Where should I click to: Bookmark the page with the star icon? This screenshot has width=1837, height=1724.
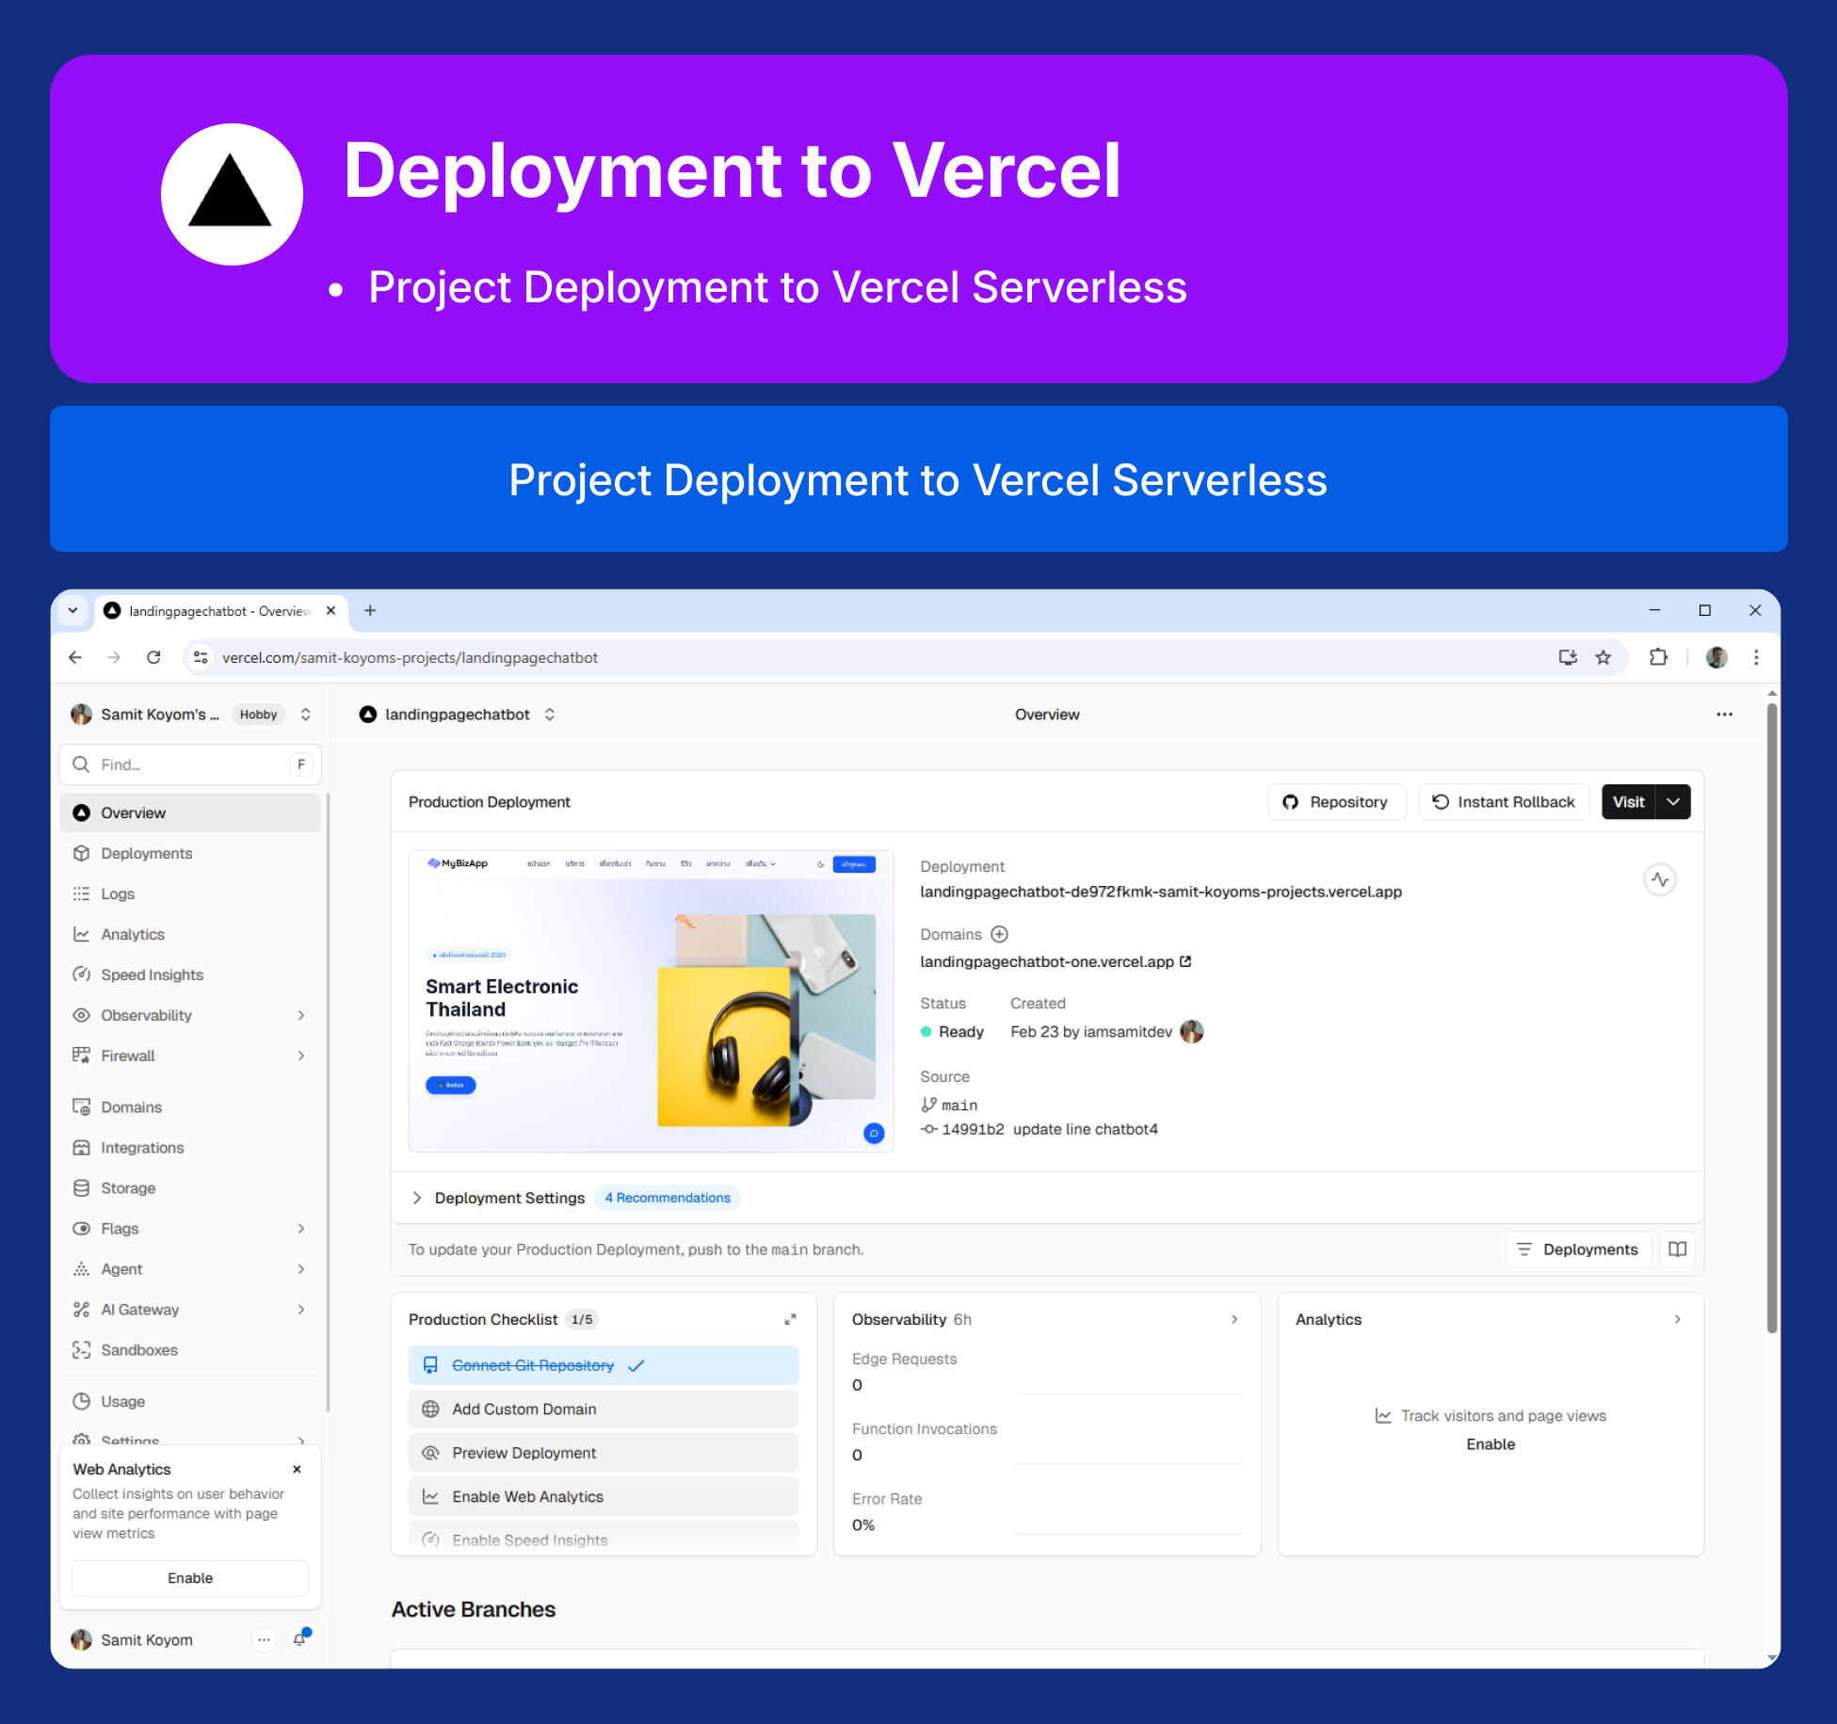[x=1603, y=657]
